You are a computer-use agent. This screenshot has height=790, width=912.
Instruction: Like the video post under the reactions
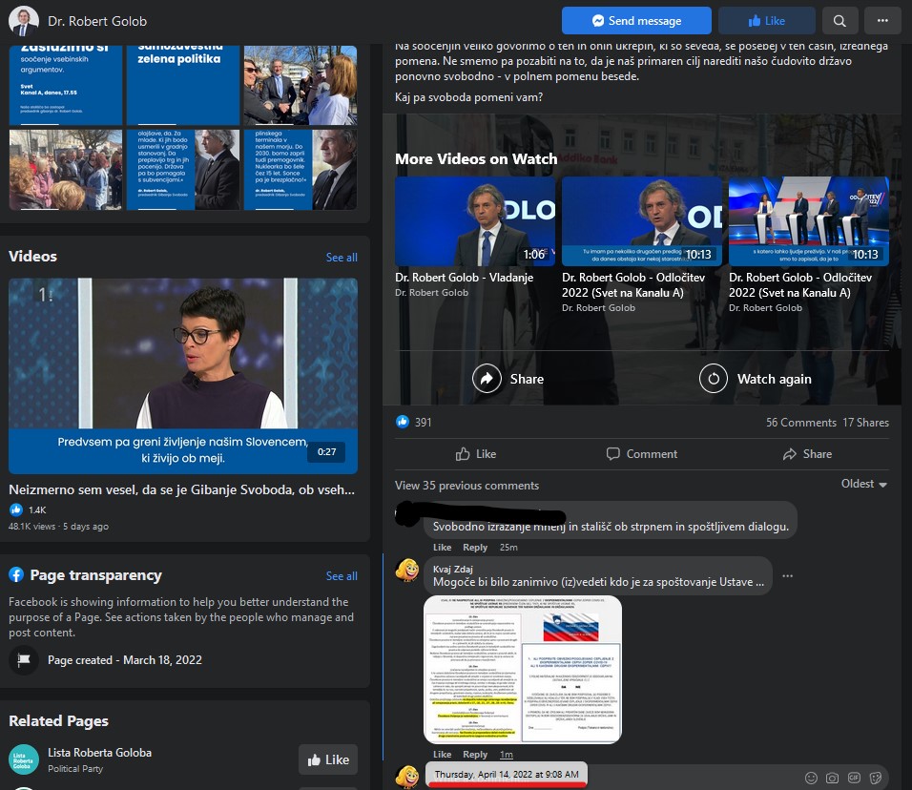(476, 454)
